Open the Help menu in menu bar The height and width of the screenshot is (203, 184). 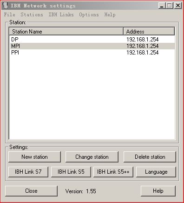(110, 14)
